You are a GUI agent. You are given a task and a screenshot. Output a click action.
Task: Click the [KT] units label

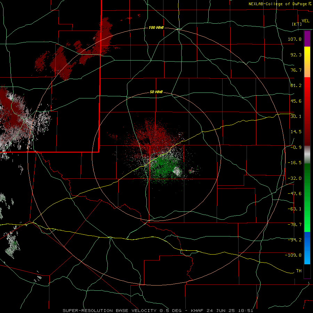297,24
